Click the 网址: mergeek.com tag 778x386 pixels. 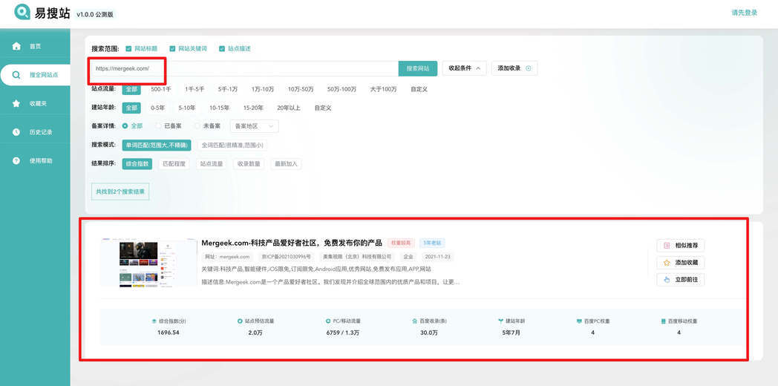pos(227,257)
